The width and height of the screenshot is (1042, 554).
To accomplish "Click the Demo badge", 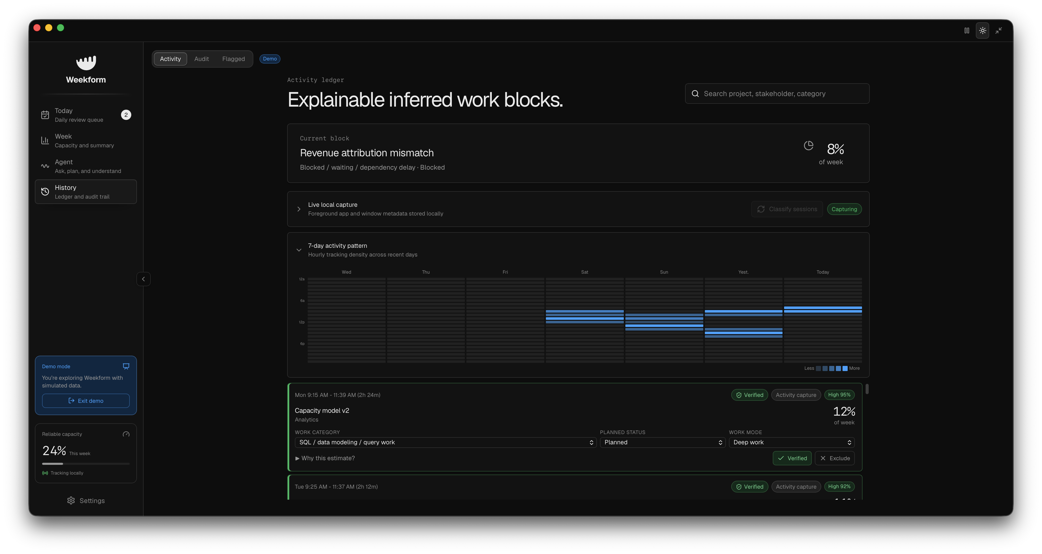I will (270, 59).
